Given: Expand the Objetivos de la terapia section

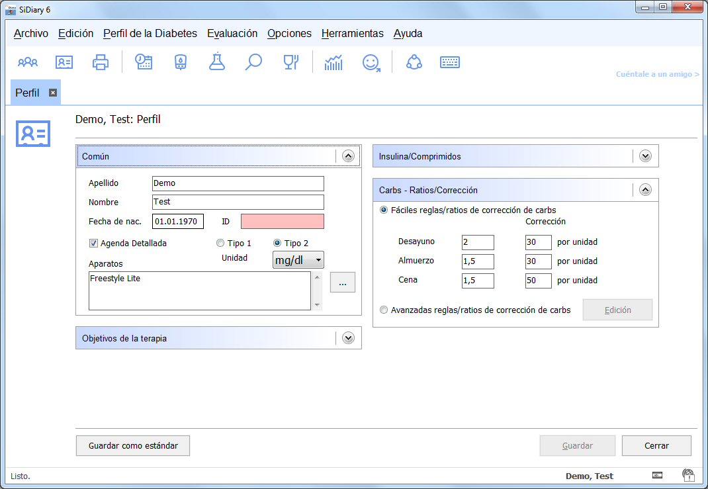Looking at the screenshot, I should pos(349,338).
